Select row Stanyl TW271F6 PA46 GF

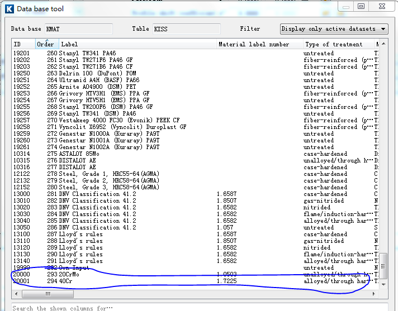pyautogui.click(x=196, y=60)
